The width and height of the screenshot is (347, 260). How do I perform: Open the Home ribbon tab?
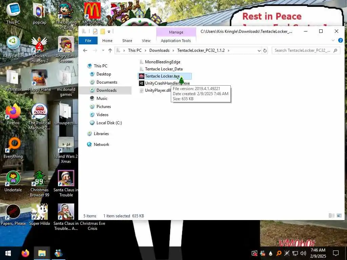tap(107, 41)
